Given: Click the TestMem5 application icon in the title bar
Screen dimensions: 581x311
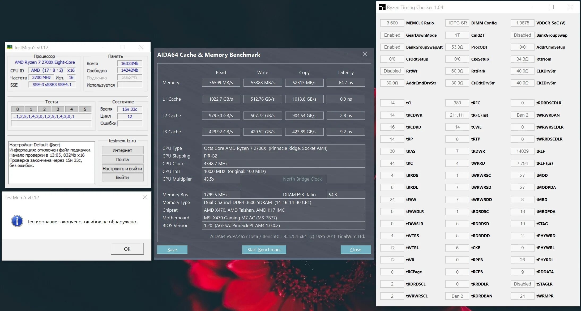Looking at the screenshot, I should tap(9, 47).
